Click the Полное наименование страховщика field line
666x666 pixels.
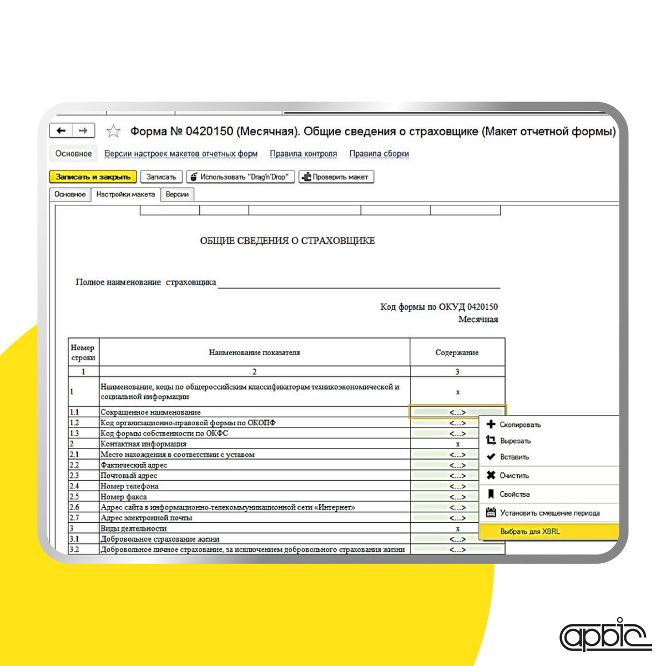click(x=359, y=283)
